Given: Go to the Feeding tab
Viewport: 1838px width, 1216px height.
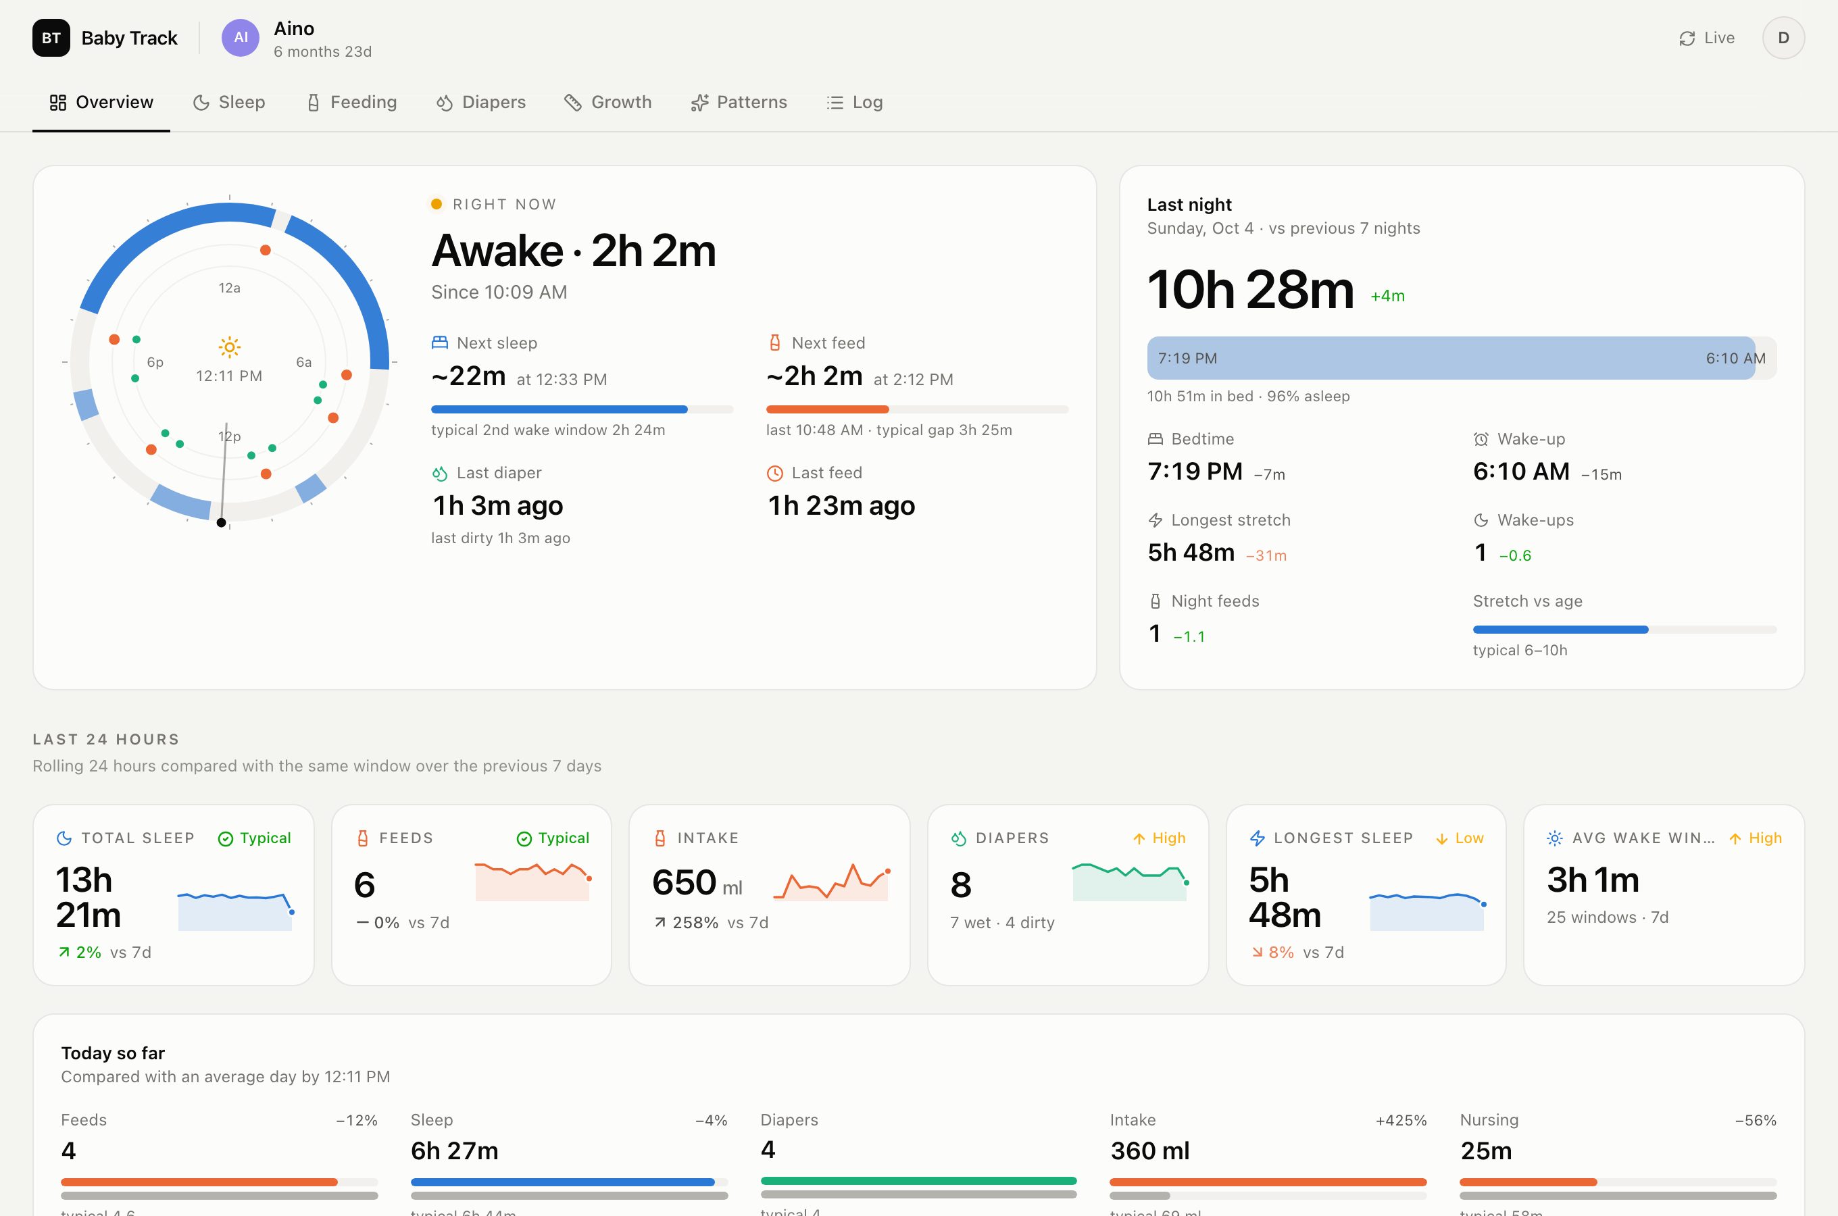Looking at the screenshot, I should click(351, 103).
